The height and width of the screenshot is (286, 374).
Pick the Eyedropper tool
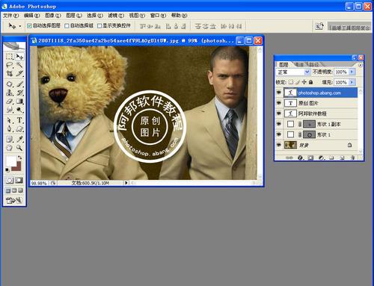(x=19, y=139)
